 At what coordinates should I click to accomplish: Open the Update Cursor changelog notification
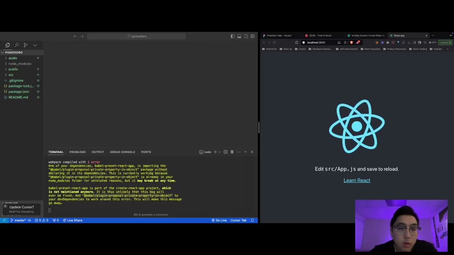coord(22,209)
